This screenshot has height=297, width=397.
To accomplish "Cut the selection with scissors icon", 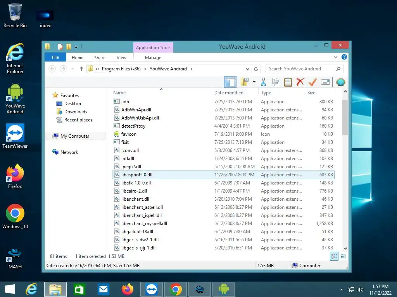I will pos(263,82).
